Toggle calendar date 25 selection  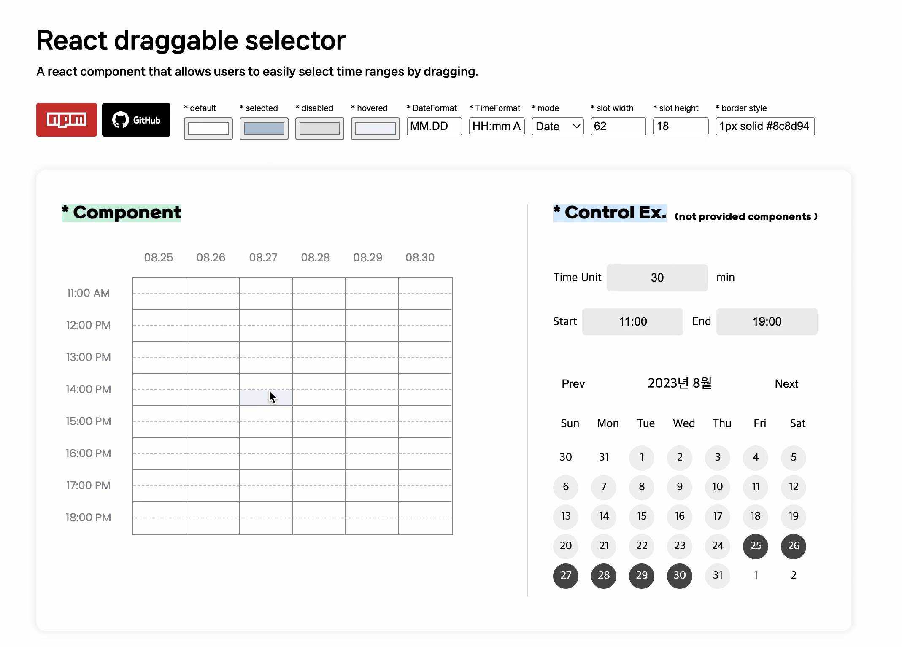click(755, 545)
